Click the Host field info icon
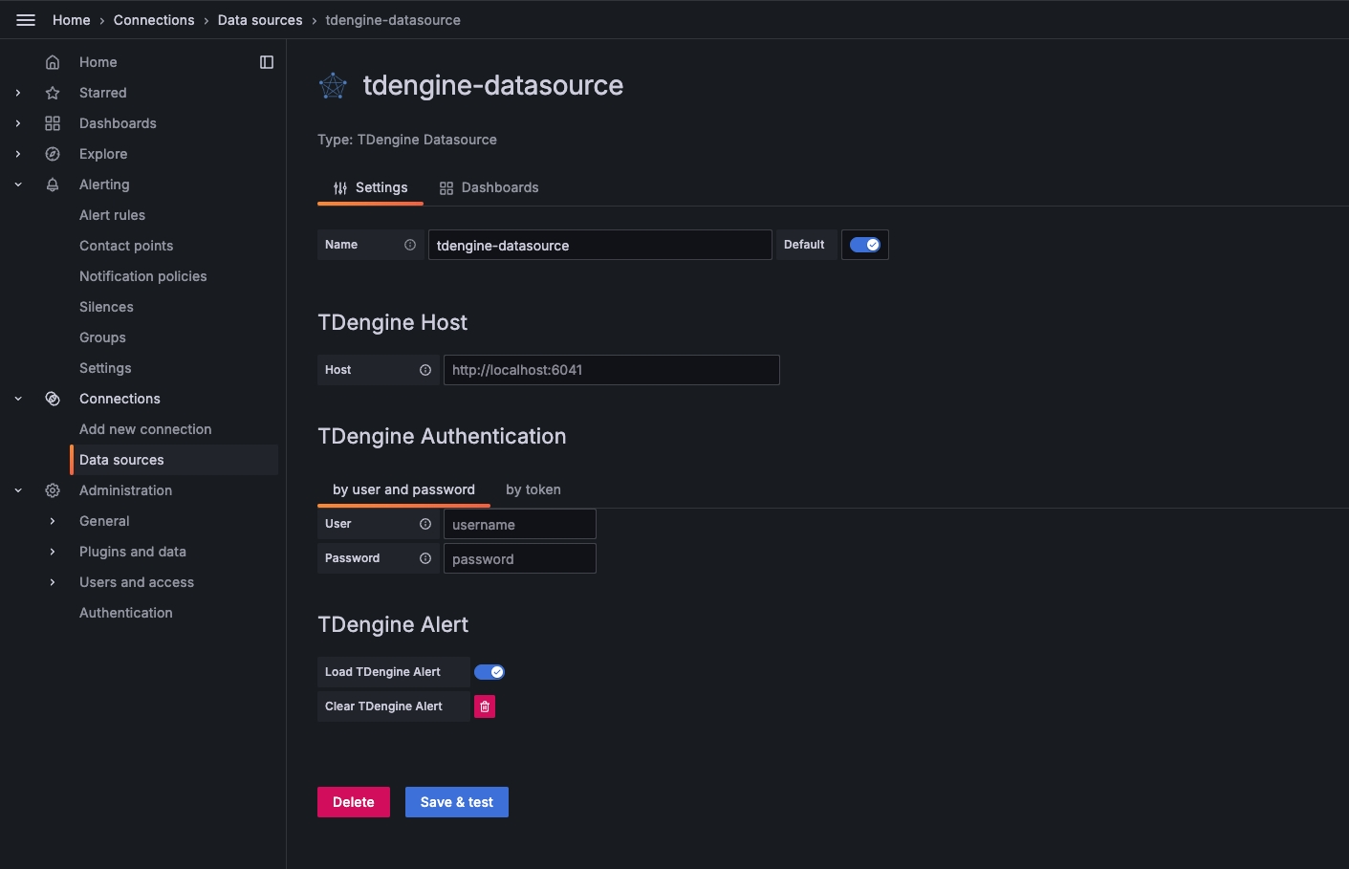1349x869 pixels. (x=425, y=370)
